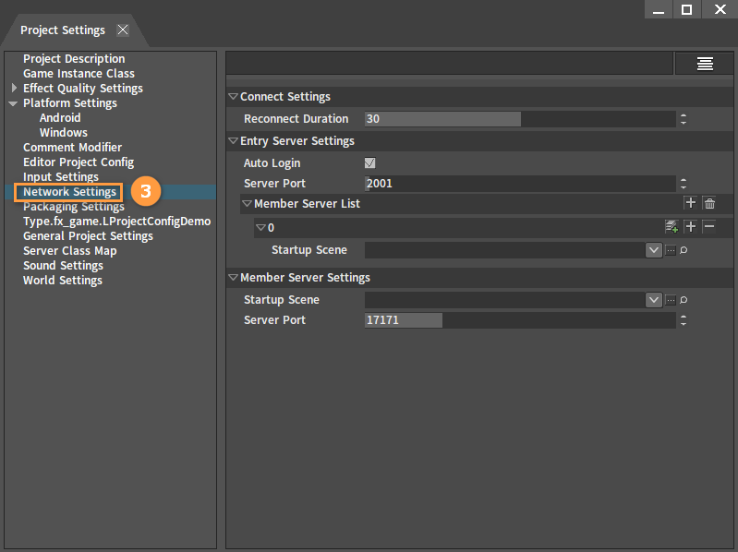This screenshot has height=552, width=738.
Task: Search Member Server Settings Startup Scene asset
Action: 684,299
